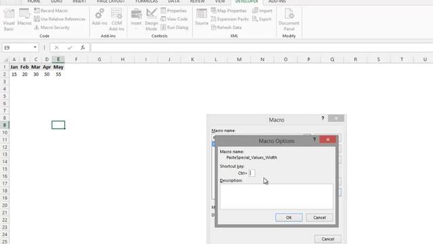The height and width of the screenshot is (244, 433).
Task: Click Refresh Data in XML group
Action: pyautogui.click(x=226, y=27)
